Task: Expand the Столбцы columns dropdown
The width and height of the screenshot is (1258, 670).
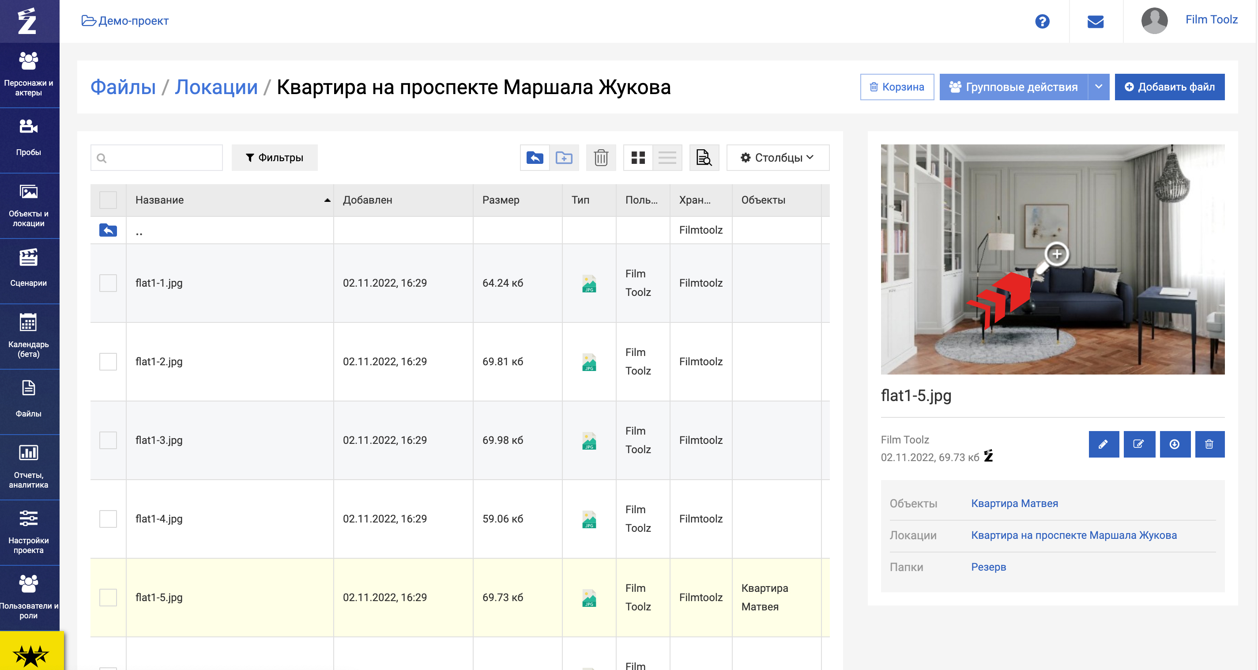Action: click(777, 158)
